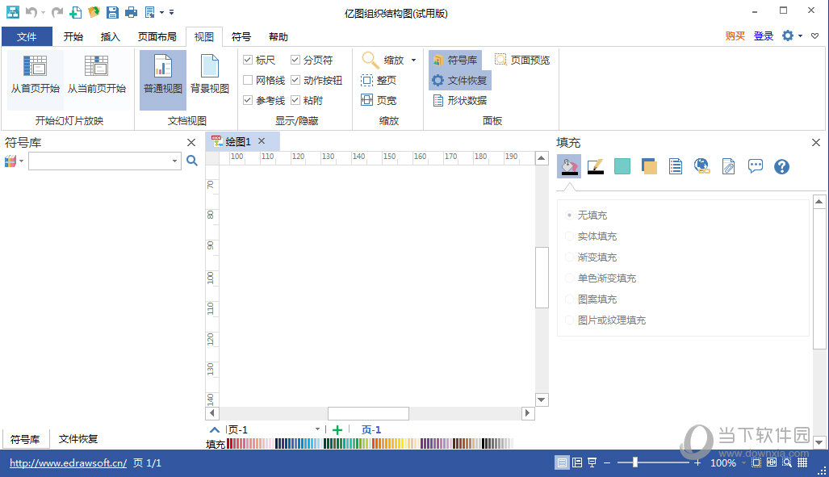Start slideshow from first page (从首页开始)
Screen dimensions: 829x477
click(x=35, y=75)
